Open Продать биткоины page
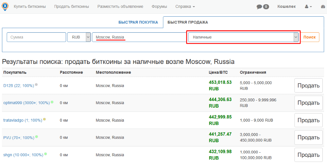Image resolution: width=327 pixels, height=165 pixels. pos(72,7)
